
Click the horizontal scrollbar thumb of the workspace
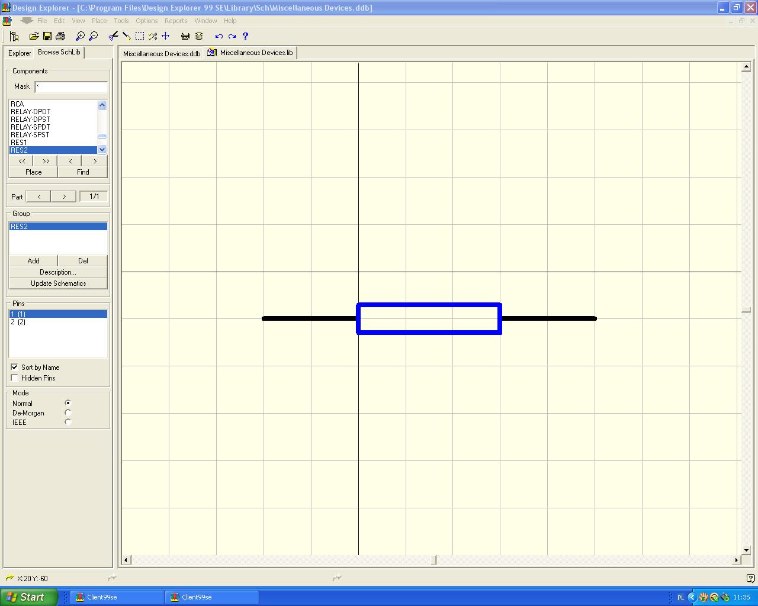click(x=433, y=560)
